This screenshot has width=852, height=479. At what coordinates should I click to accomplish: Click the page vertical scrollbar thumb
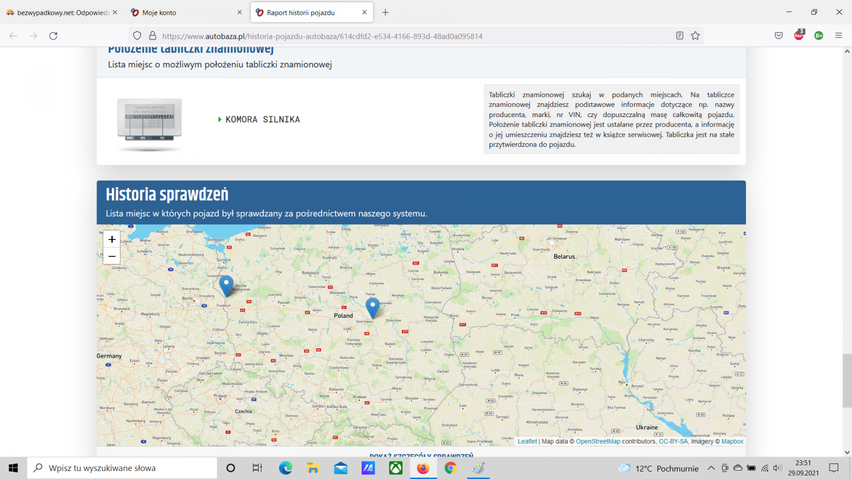coord(847,381)
